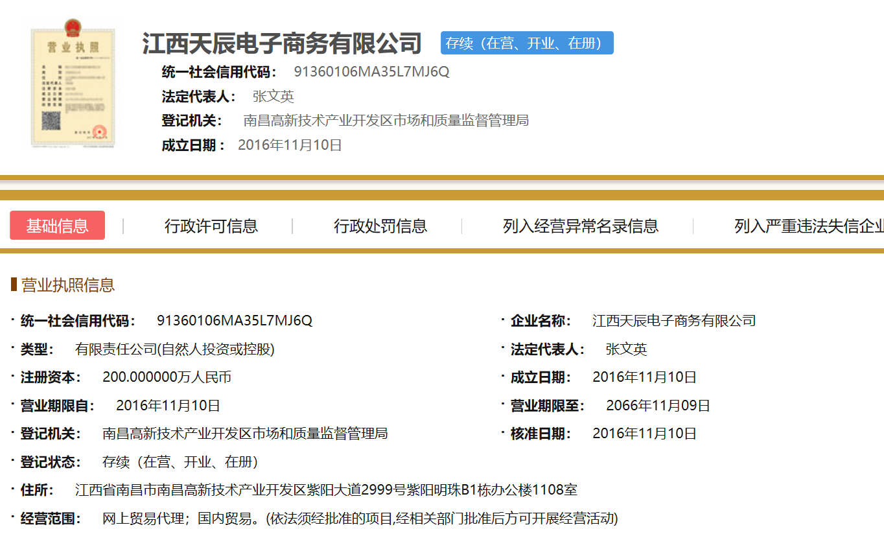The height and width of the screenshot is (549, 884).
Task: Click the 存续 status badge beside company name
Action: tap(526, 43)
